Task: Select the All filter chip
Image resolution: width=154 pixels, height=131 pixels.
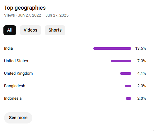Action: (10, 30)
